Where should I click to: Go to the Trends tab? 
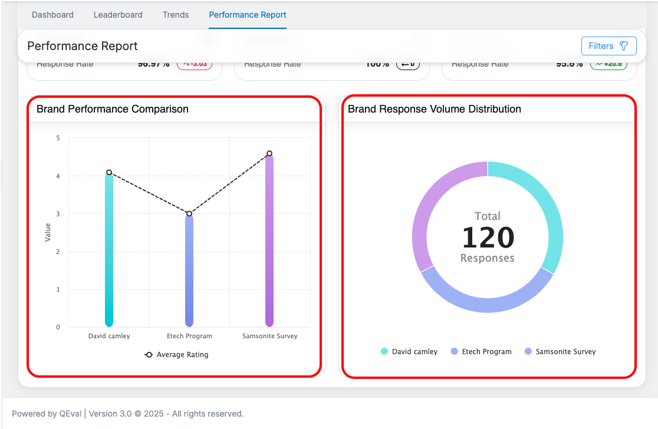tap(176, 15)
